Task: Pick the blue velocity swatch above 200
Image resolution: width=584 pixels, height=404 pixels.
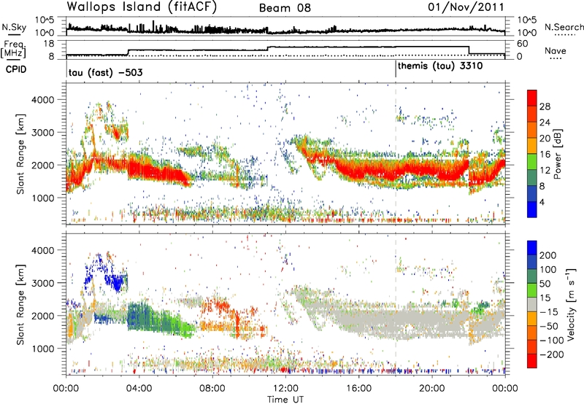Action: point(532,248)
